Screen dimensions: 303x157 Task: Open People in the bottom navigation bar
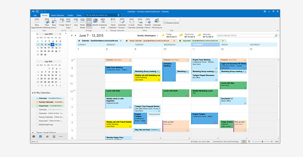[x=47, y=136]
